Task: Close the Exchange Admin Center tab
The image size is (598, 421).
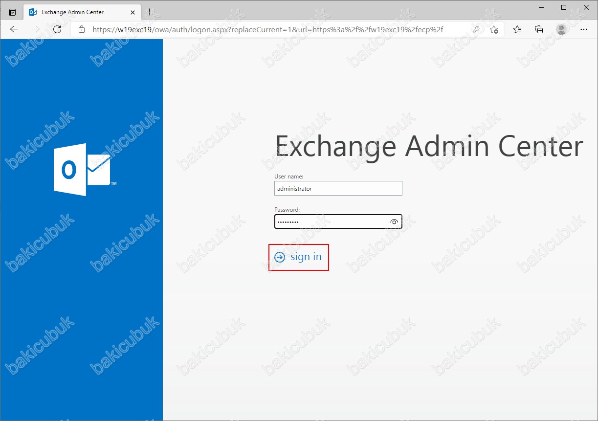Action: point(133,12)
